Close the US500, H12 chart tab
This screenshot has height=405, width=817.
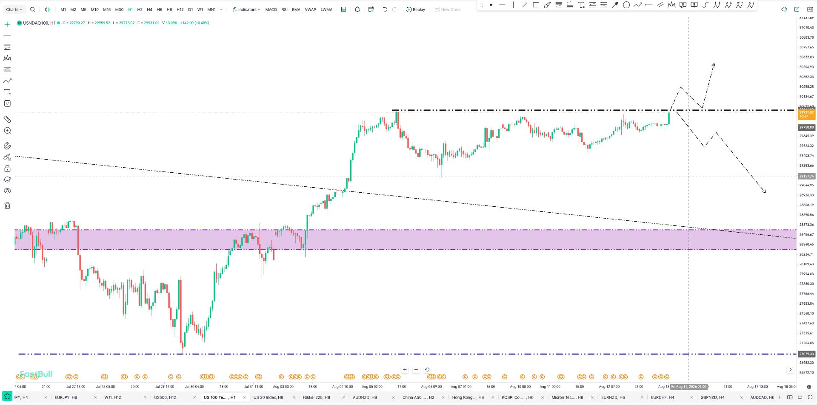click(194, 397)
